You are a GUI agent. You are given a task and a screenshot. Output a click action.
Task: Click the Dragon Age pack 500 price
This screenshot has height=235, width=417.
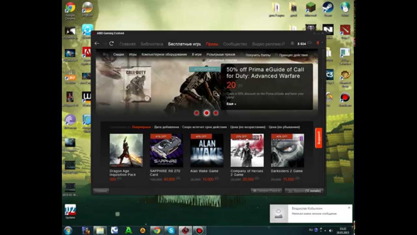[x=113, y=179]
